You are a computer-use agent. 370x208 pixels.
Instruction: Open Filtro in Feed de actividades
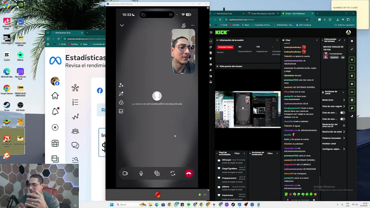pyautogui.click(x=237, y=153)
